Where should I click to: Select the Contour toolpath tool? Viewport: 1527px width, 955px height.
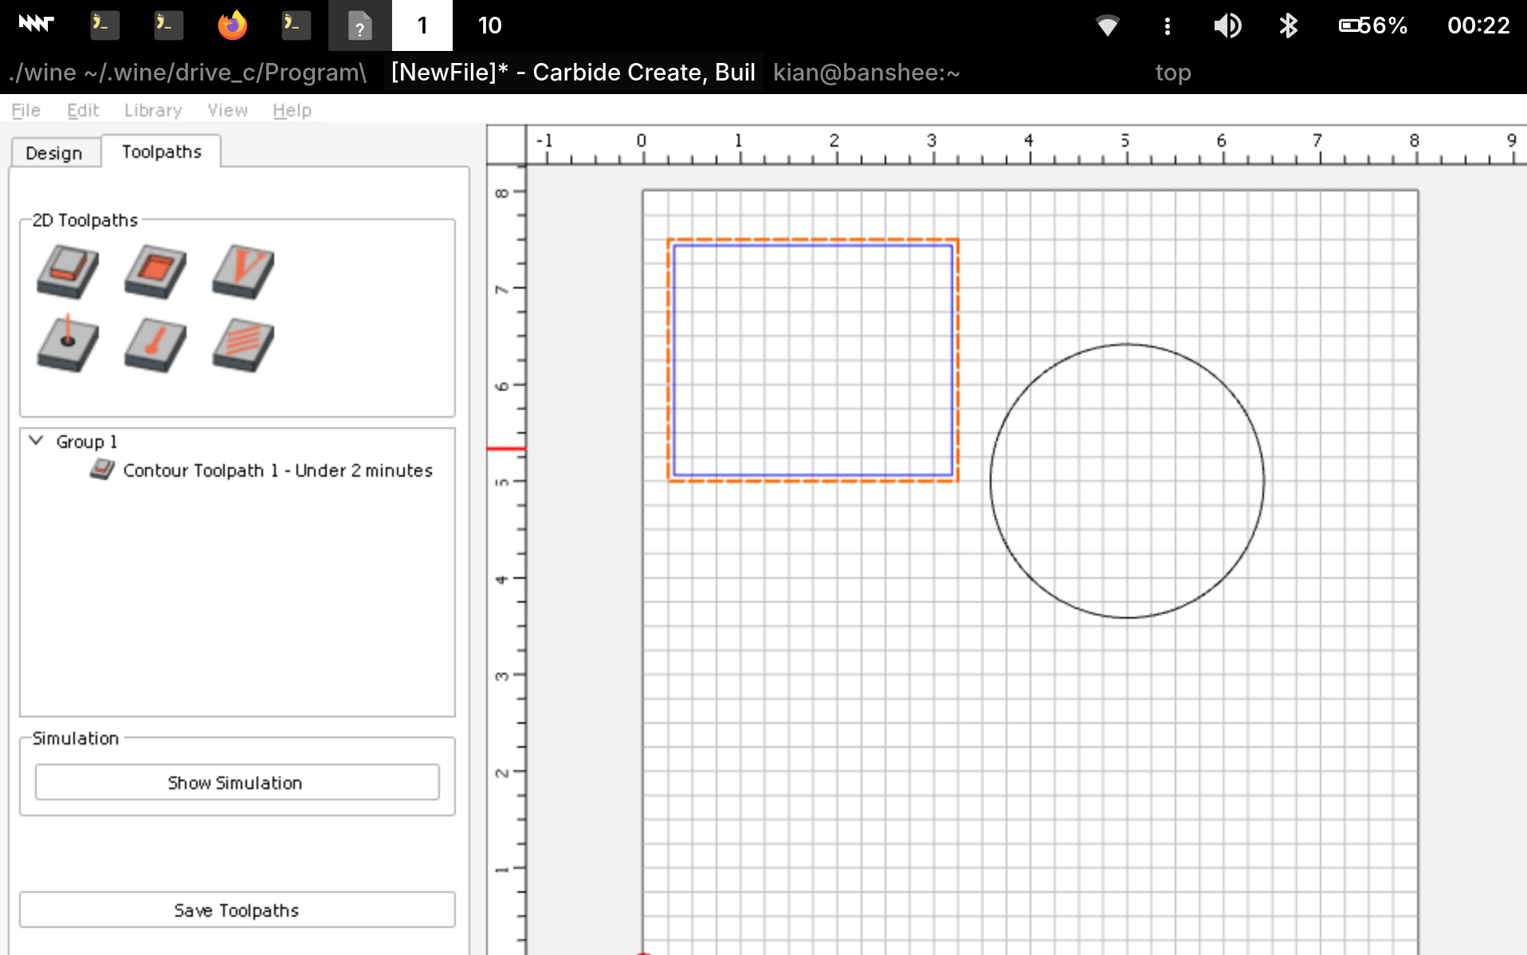pos(68,272)
